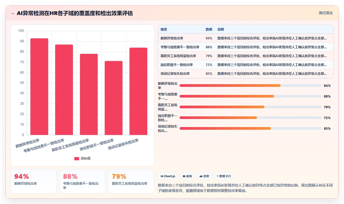Screen dimensions: 344x204
Task: Click the 考勤与加班费 progress bar
Action: tap(250, 96)
